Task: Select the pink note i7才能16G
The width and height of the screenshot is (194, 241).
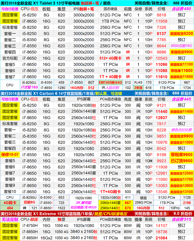Action: (x=29, y=87)
